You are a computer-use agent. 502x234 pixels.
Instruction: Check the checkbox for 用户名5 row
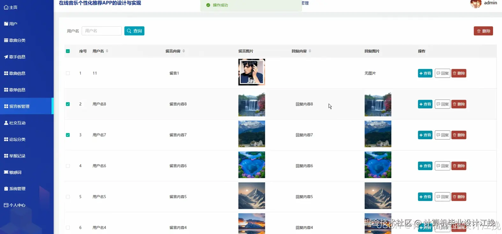tap(68, 197)
